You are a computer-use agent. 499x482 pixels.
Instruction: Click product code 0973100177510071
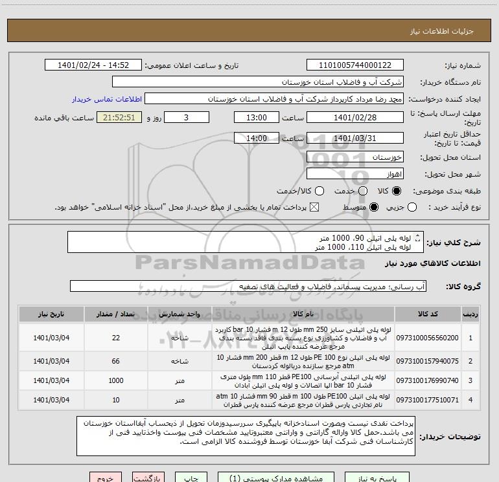tap(428, 400)
